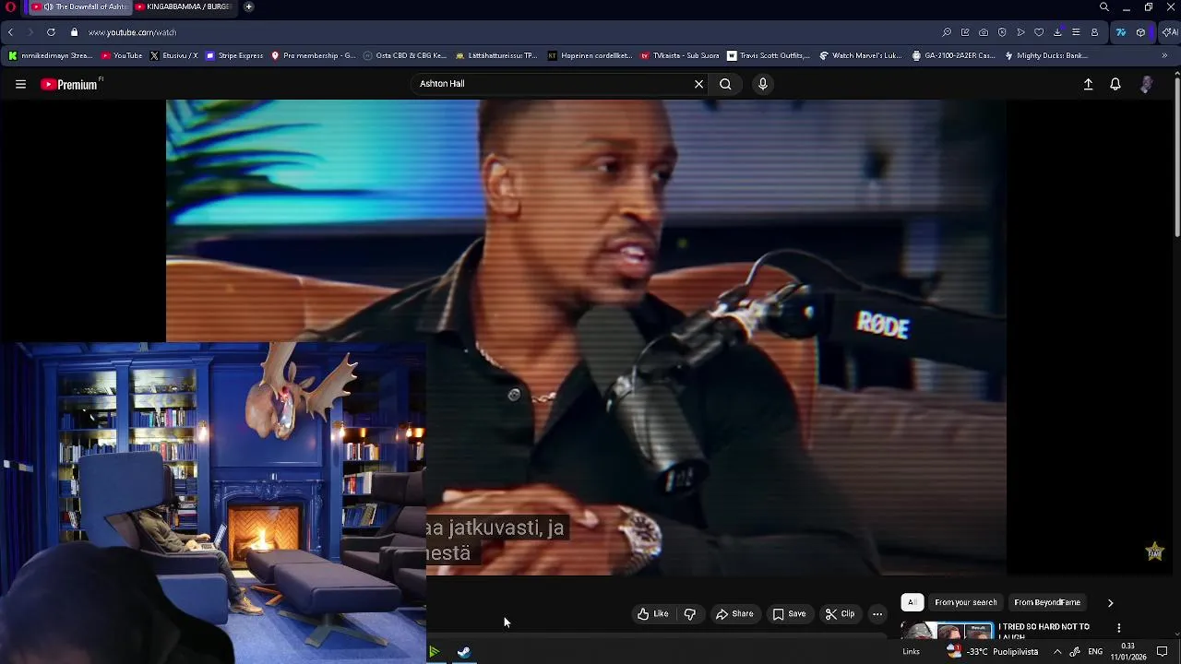
Task: Select the From BeyondFame chip
Action: pyautogui.click(x=1046, y=602)
